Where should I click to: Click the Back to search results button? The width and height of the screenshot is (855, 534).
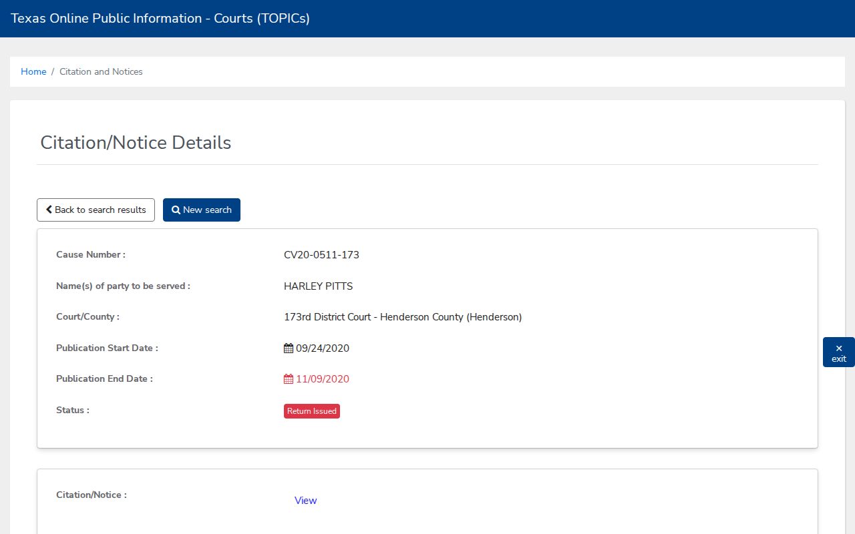click(96, 210)
